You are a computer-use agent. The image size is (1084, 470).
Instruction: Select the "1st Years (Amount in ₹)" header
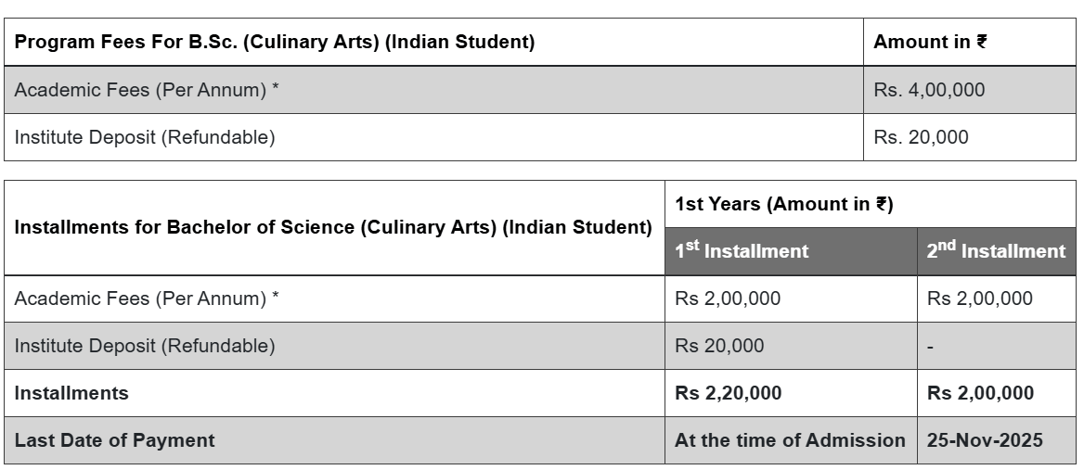tap(784, 205)
